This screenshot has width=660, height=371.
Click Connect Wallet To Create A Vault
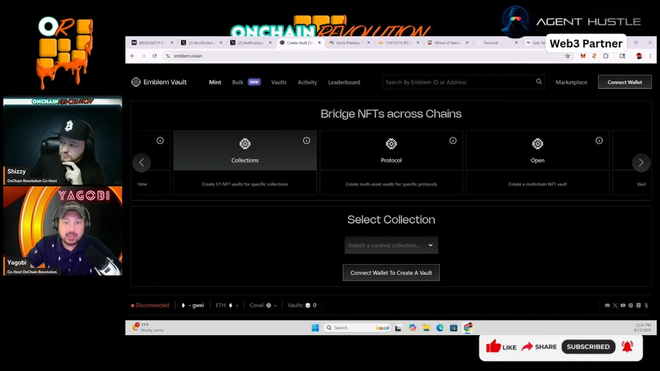point(391,273)
